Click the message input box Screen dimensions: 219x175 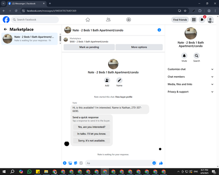[x=118, y=163]
